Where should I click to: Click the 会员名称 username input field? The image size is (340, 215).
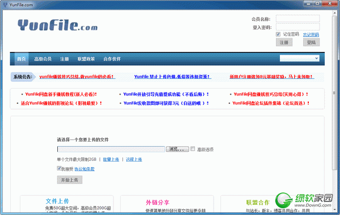(297, 19)
